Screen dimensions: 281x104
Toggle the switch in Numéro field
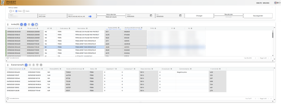(x=90, y=16)
